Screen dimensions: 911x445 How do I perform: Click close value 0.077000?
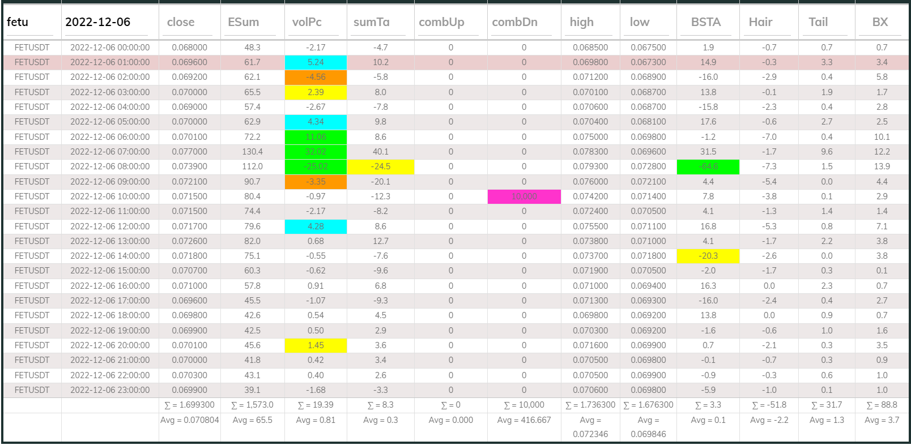pyautogui.click(x=189, y=152)
